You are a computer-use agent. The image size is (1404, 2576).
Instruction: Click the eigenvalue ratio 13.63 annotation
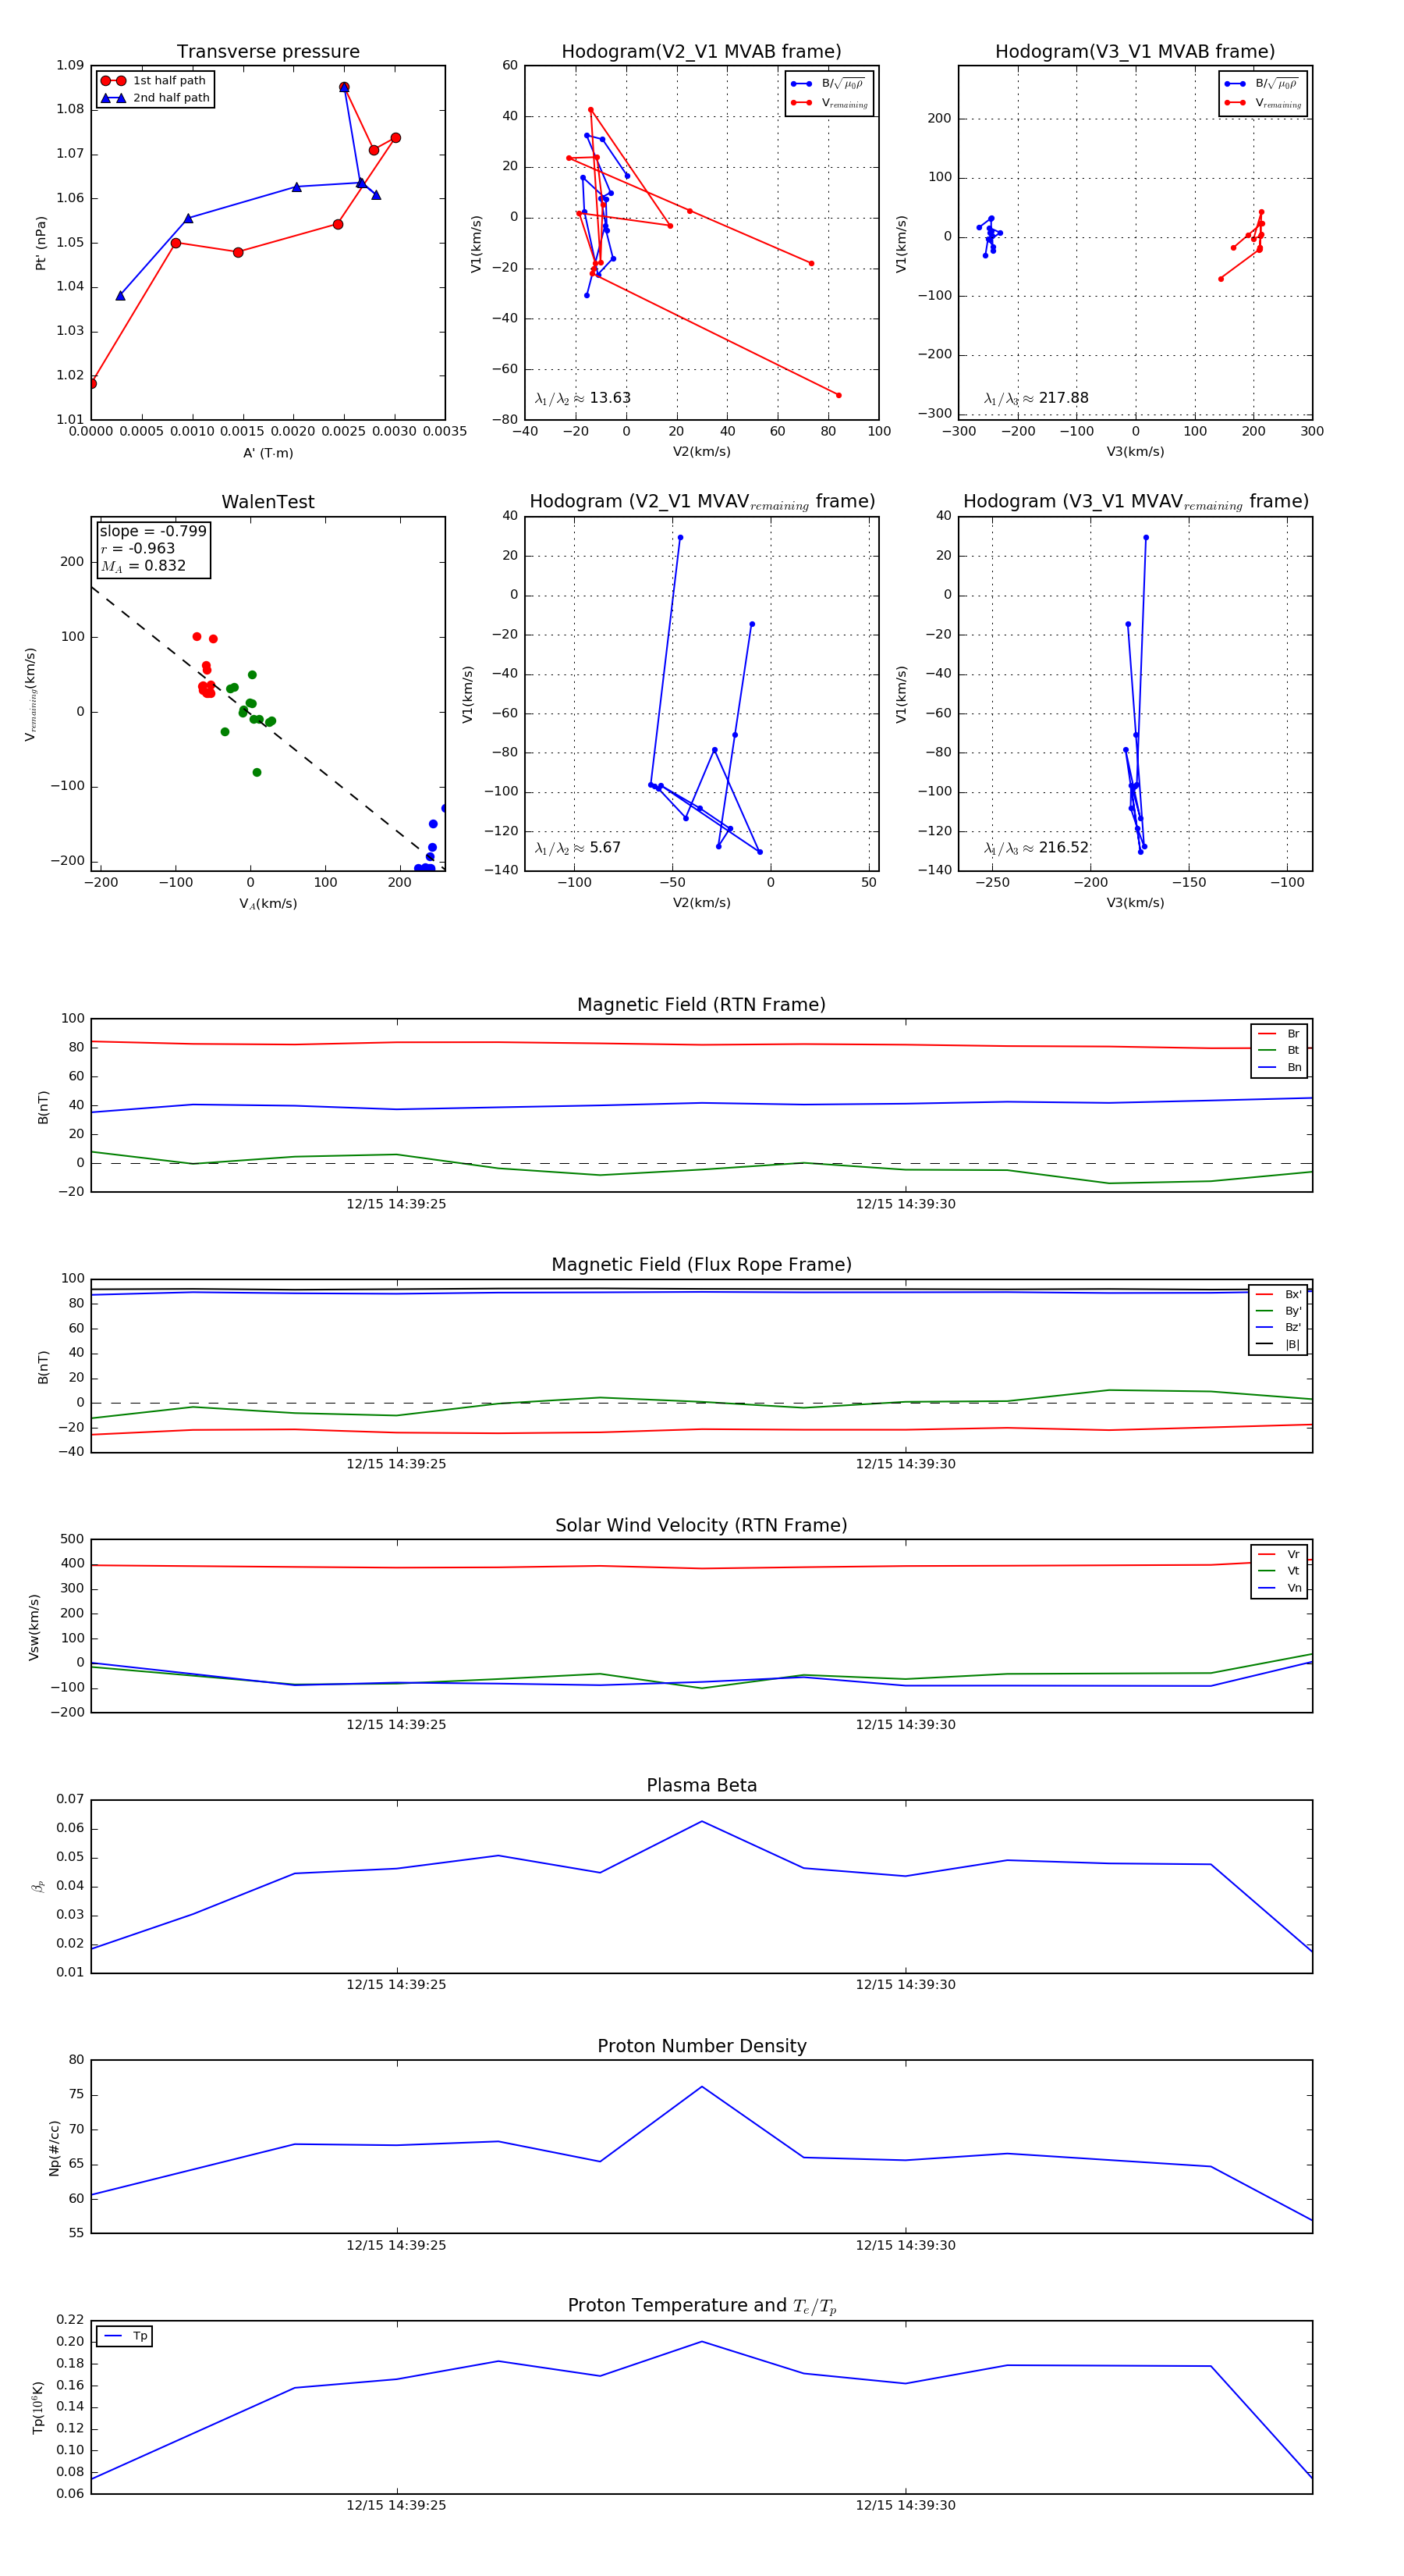point(583,398)
